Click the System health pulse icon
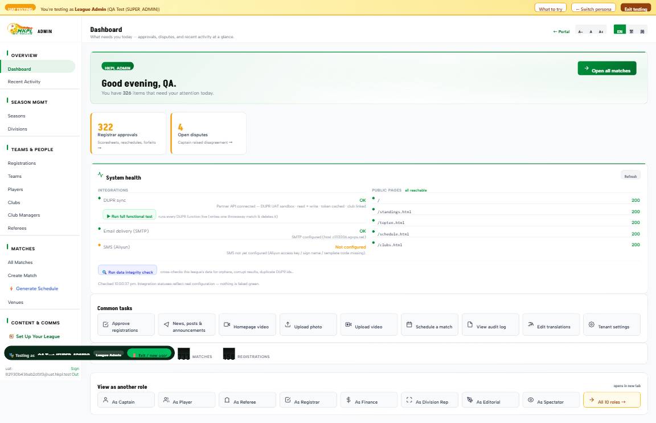This screenshot has height=423, width=656. coord(100,174)
